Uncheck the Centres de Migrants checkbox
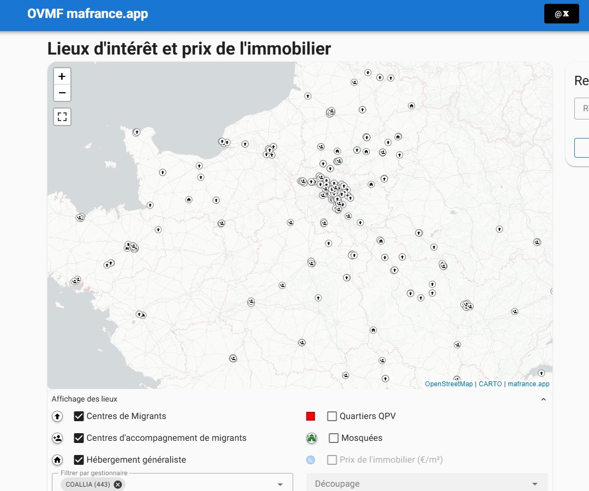Viewport: 589px width, 491px height. tap(78, 416)
